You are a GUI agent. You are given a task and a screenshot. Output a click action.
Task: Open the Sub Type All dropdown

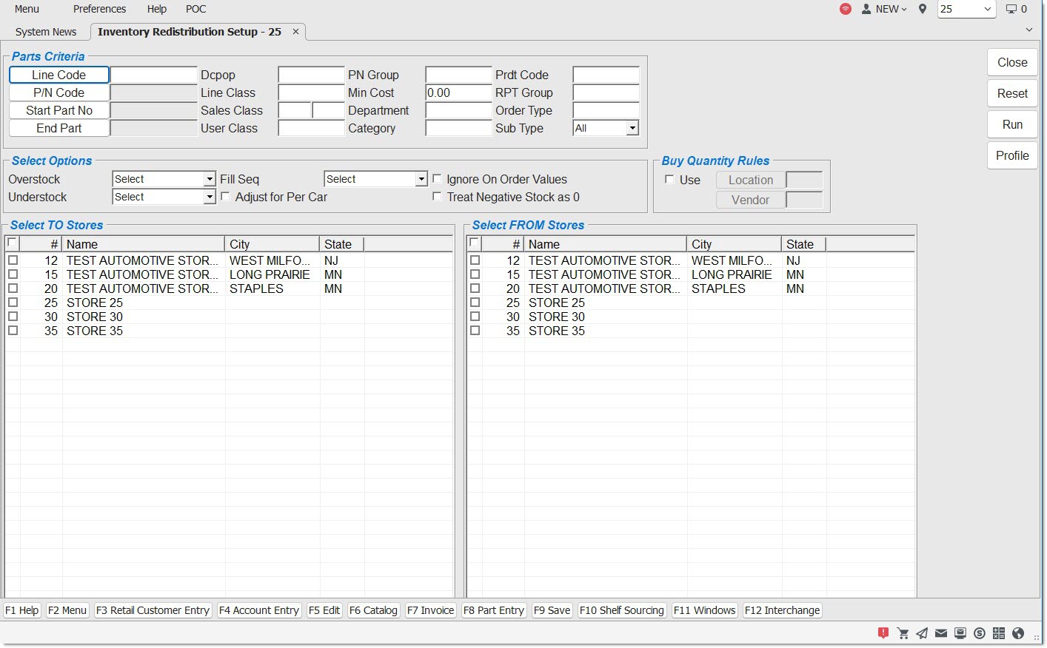point(632,128)
